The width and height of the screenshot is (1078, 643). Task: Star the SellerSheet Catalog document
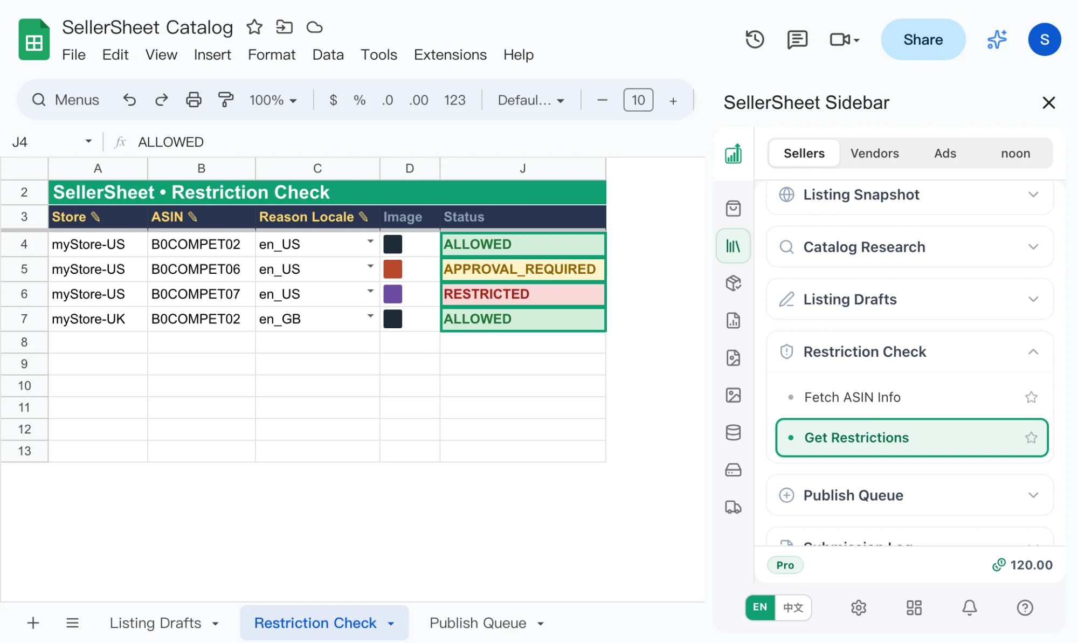(x=254, y=27)
